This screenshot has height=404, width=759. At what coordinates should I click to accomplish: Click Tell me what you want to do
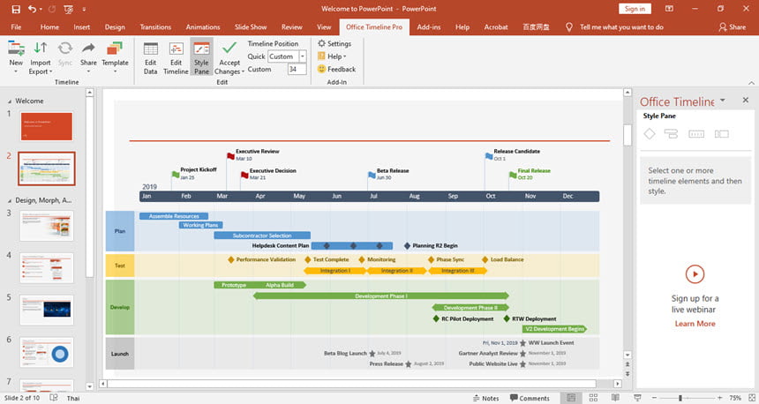click(x=621, y=27)
